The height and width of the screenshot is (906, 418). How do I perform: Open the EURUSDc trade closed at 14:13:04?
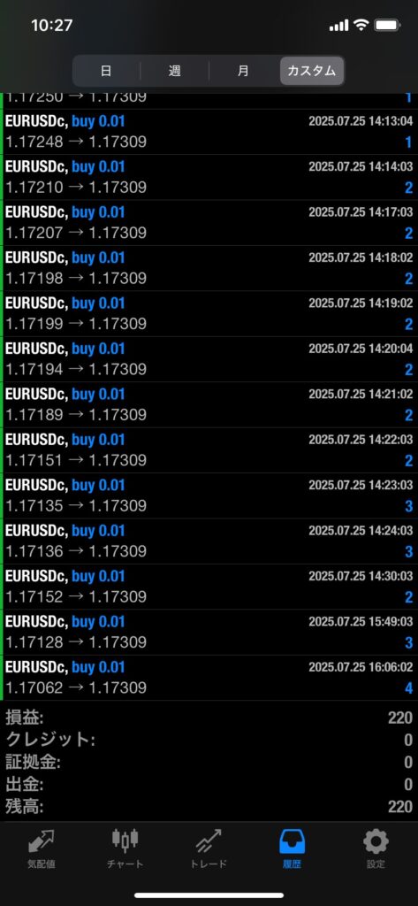pyautogui.click(x=209, y=132)
